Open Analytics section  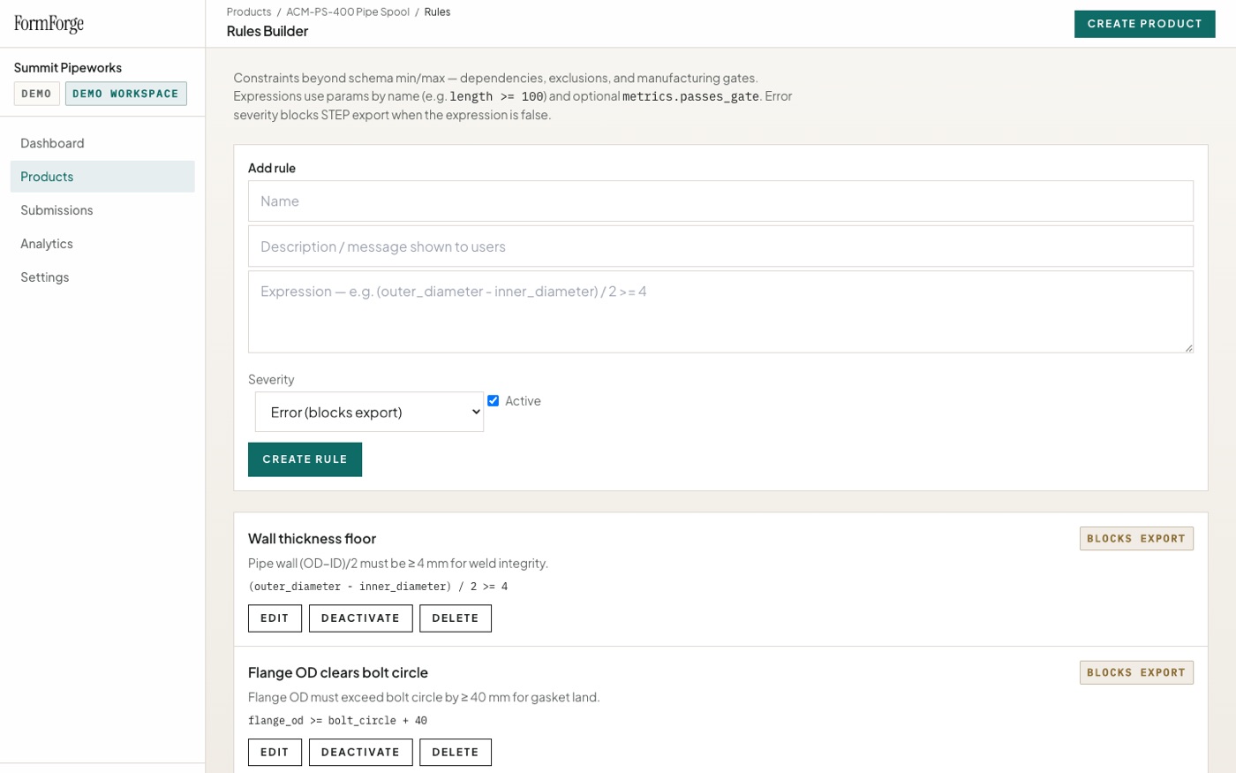point(102,244)
